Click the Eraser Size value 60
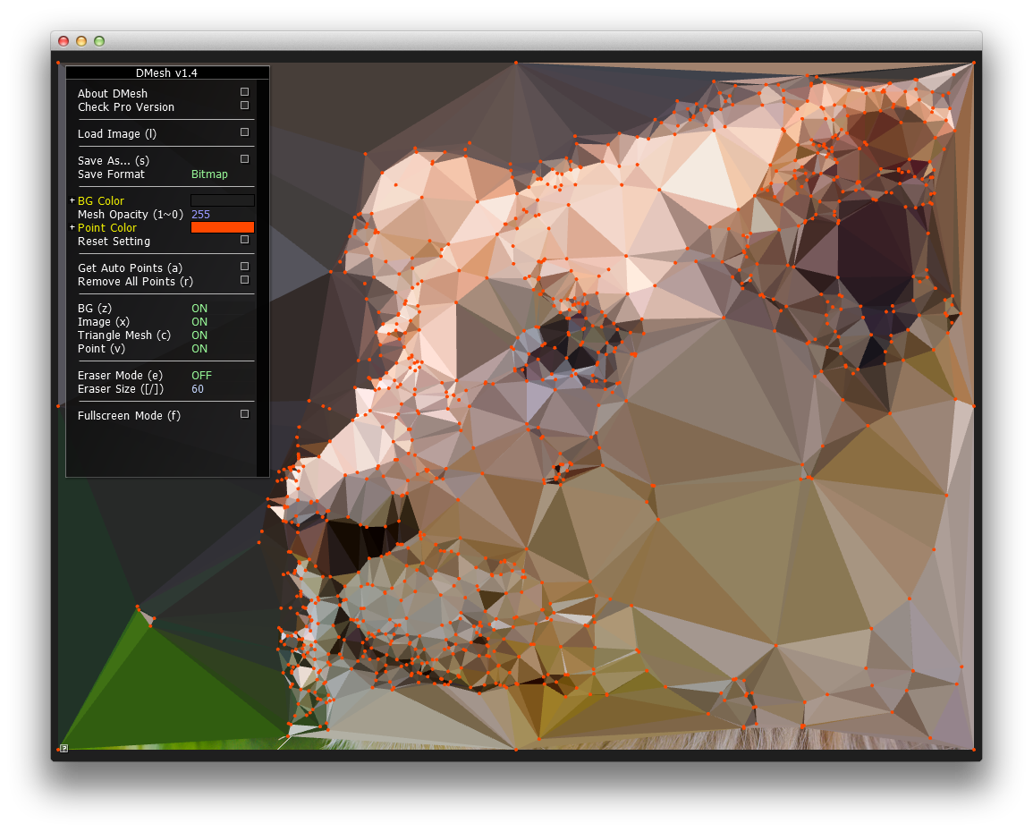The height and width of the screenshot is (832, 1033). [x=198, y=389]
